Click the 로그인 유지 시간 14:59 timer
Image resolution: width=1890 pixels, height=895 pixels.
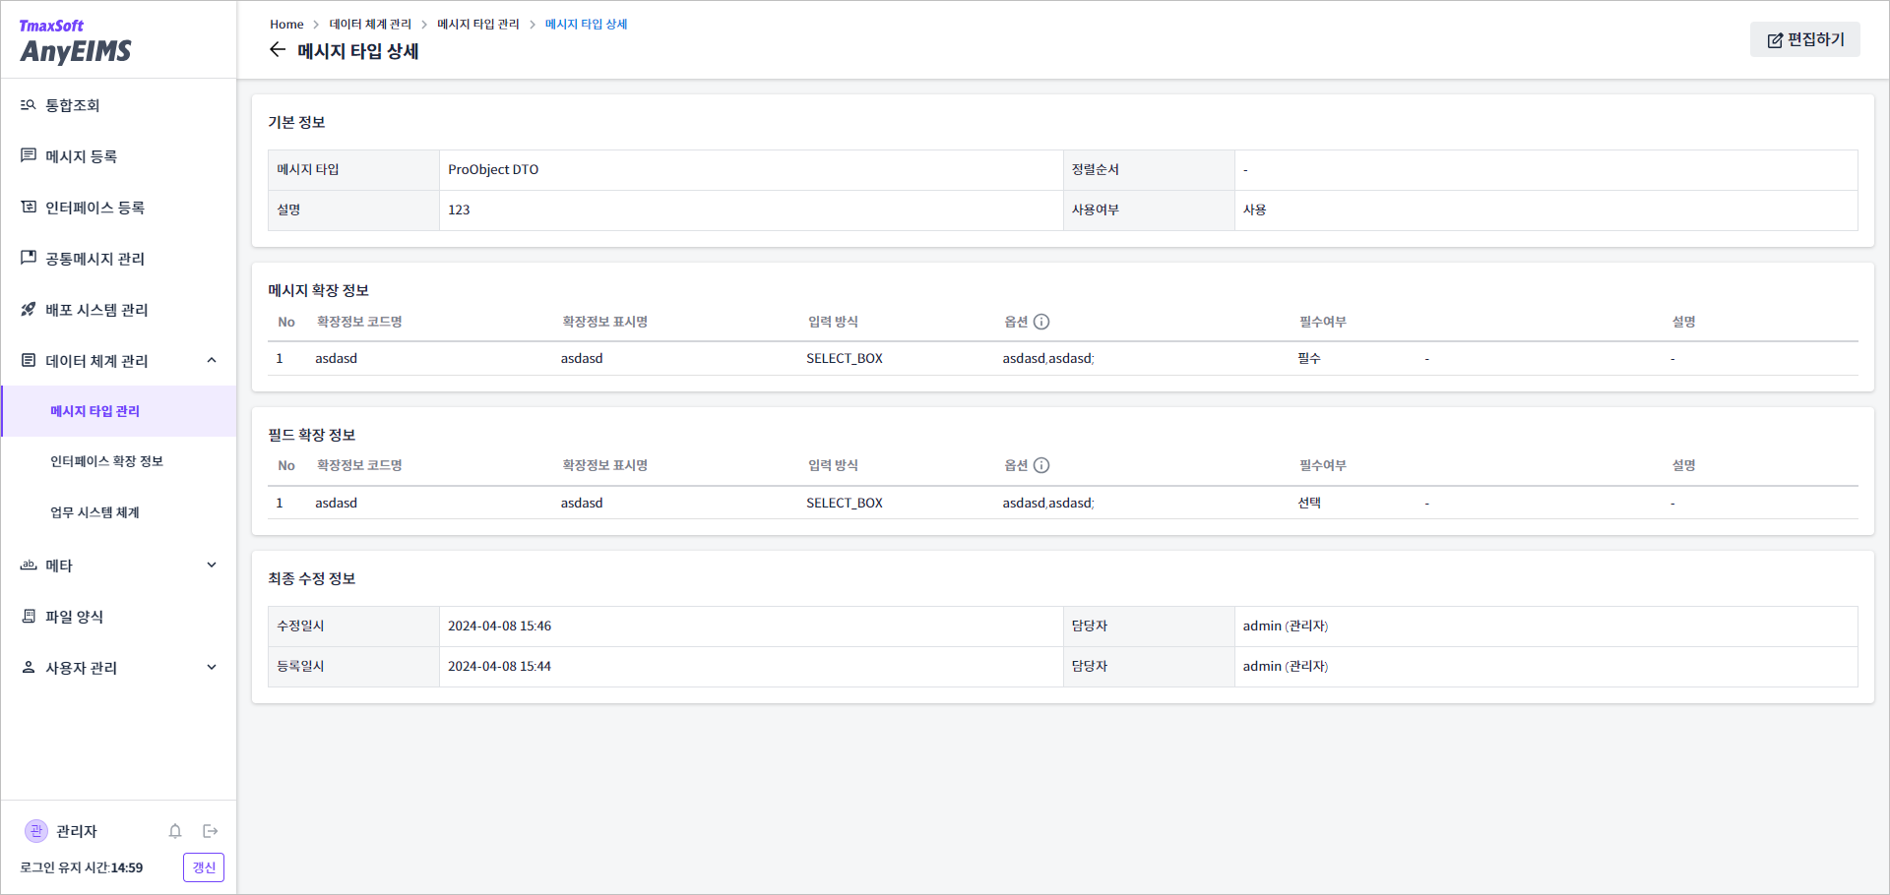click(x=82, y=867)
